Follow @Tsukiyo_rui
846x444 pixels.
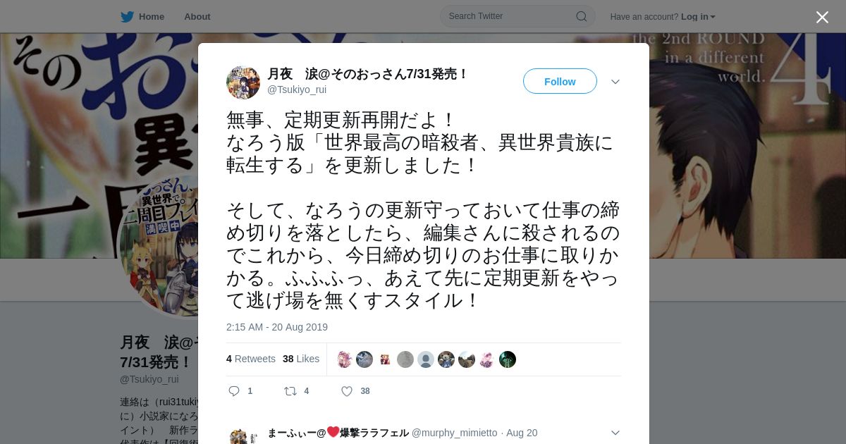coord(560,82)
